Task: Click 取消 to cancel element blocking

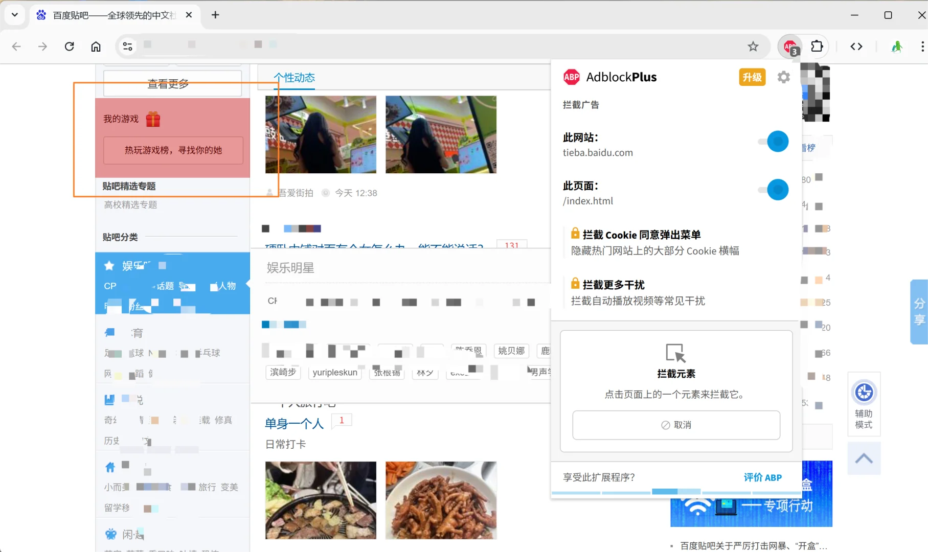Action: pyautogui.click(x=675, y=425)
